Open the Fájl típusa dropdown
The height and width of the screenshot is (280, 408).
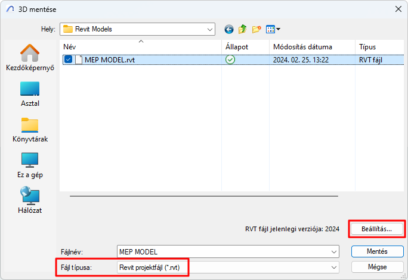click(228, 268)
